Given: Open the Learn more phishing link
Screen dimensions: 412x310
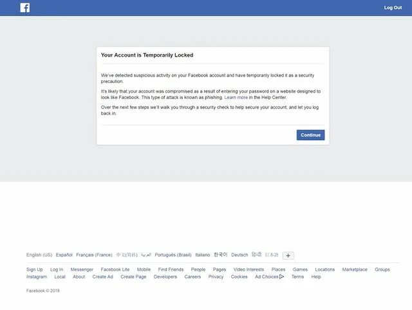Looking at the screenshot, I should 236,97.
